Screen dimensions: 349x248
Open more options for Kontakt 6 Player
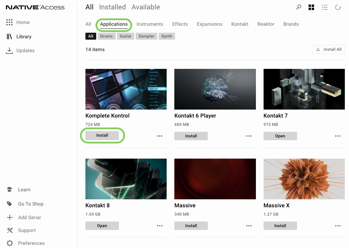[249, 136]
